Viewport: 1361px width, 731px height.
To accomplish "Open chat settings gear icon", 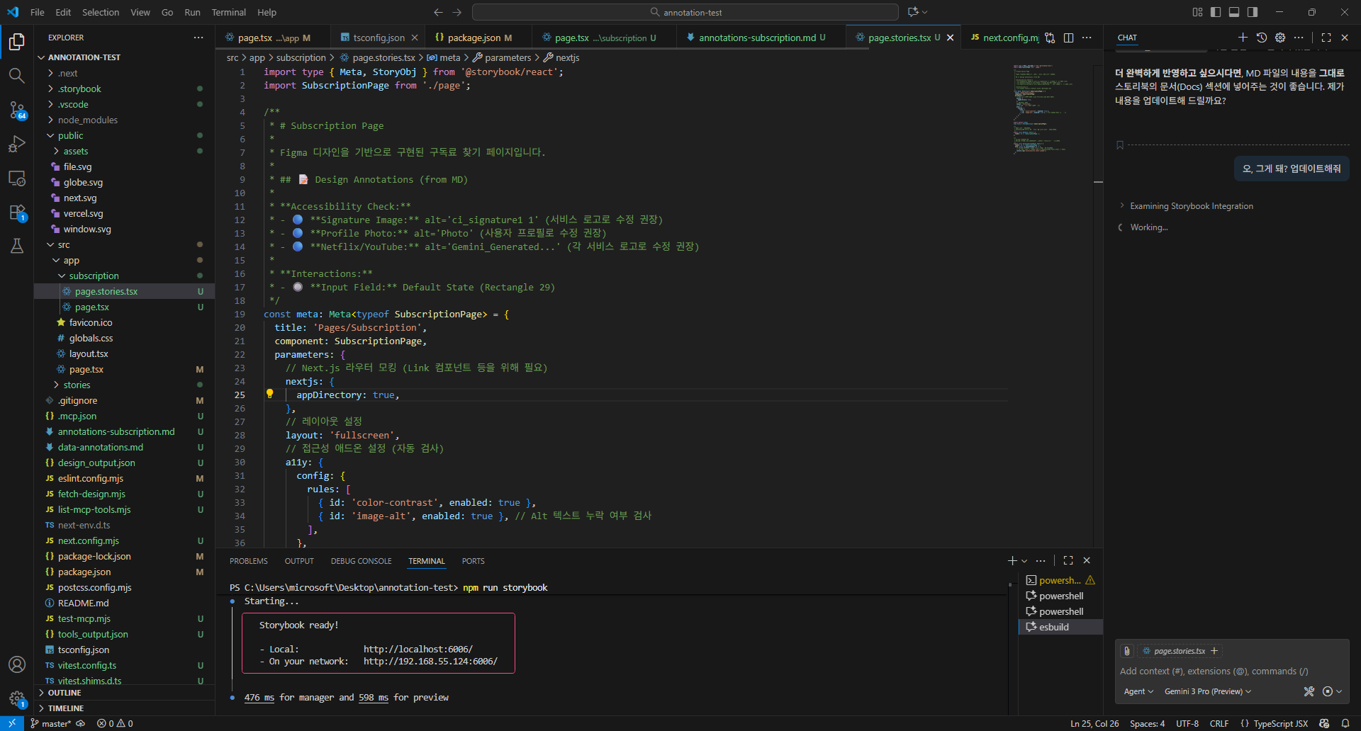I will (x=1279, y=38).
